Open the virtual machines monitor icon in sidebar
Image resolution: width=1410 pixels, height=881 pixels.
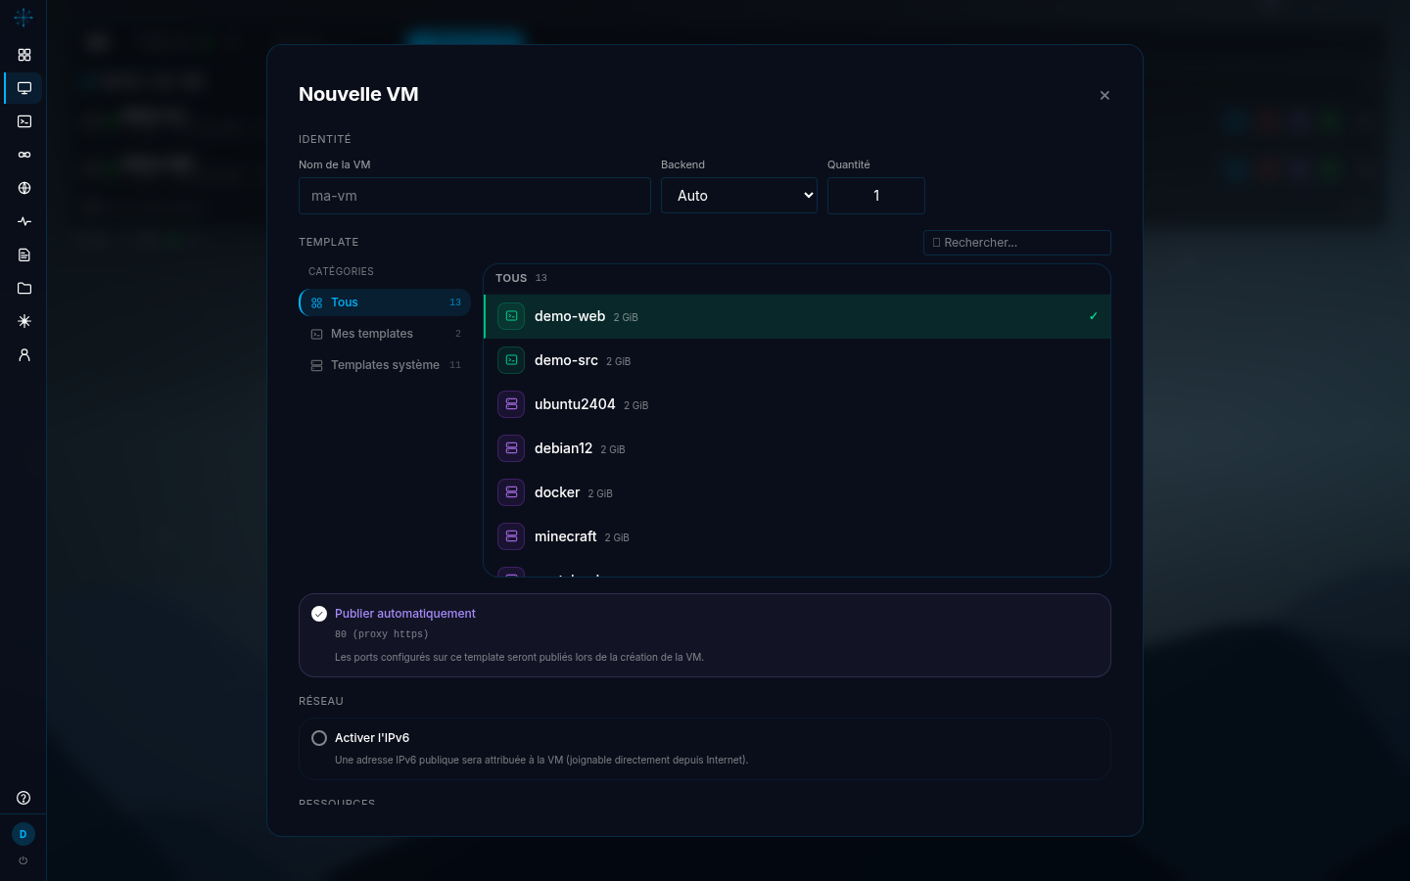pyautogui.click(x=24, y=88)
